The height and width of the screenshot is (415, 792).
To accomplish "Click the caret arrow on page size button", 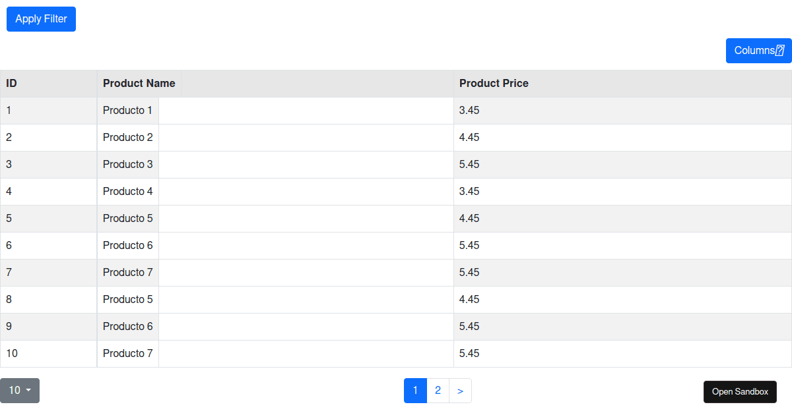I will 29,391.
